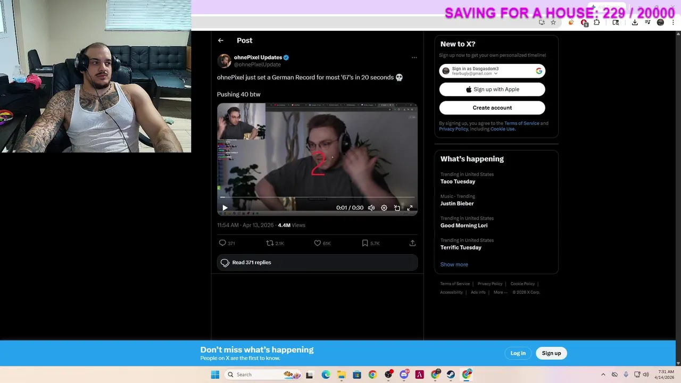Open Steam from taskbar
This screenshot has height=383, width=681.
tap(451, 374)
